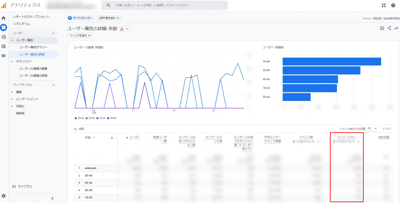Open the Advertising icon in left rail
This screenshot has width=400, height=203.
(x=4, y=46)
